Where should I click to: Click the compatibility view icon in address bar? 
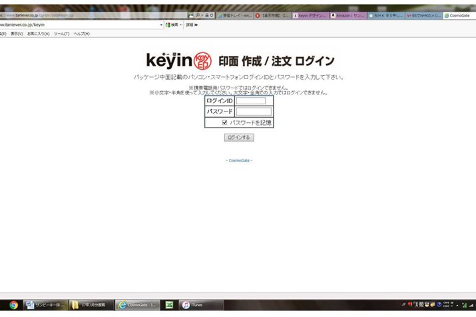[x=190, y=15]
